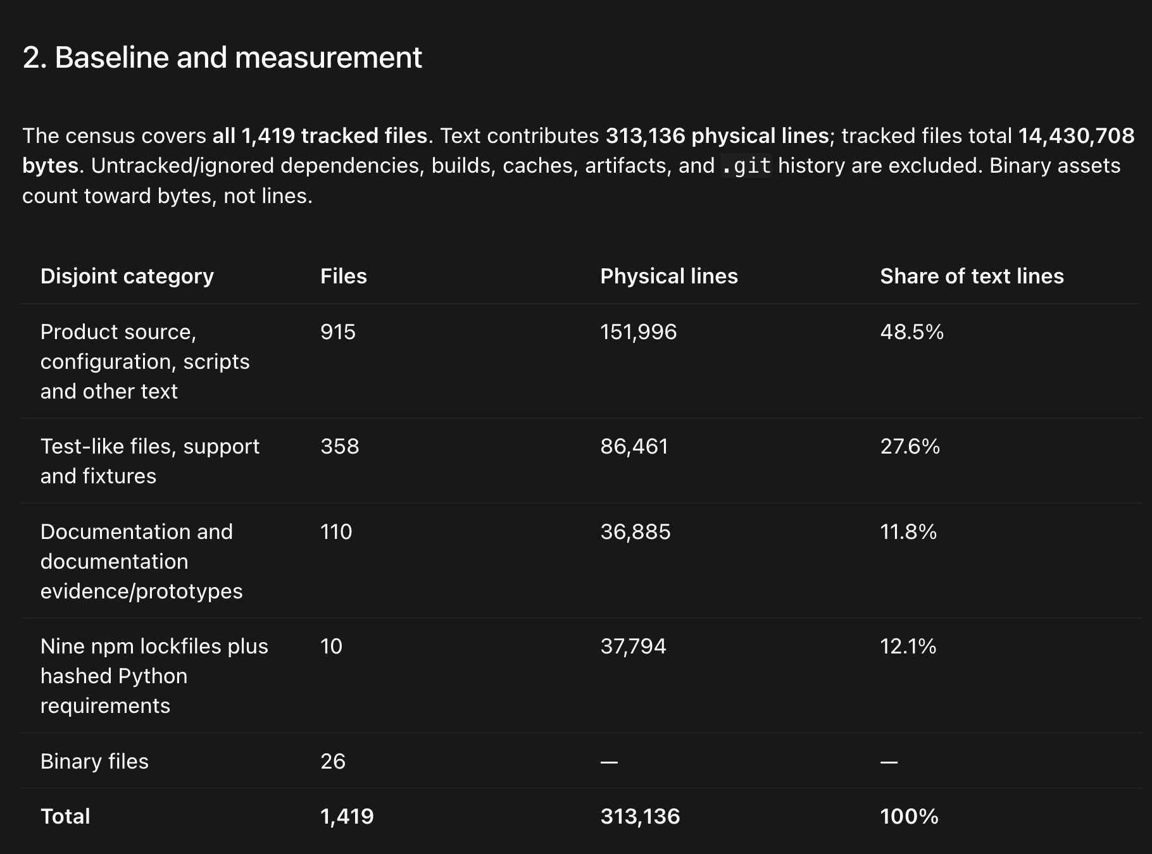Click the 27.6% share value

tap(910, 447)
